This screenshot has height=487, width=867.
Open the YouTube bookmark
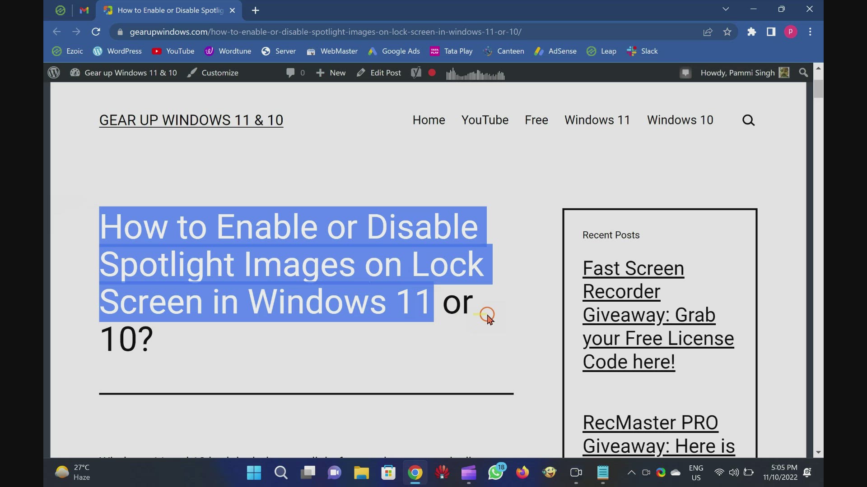point(173,51)
